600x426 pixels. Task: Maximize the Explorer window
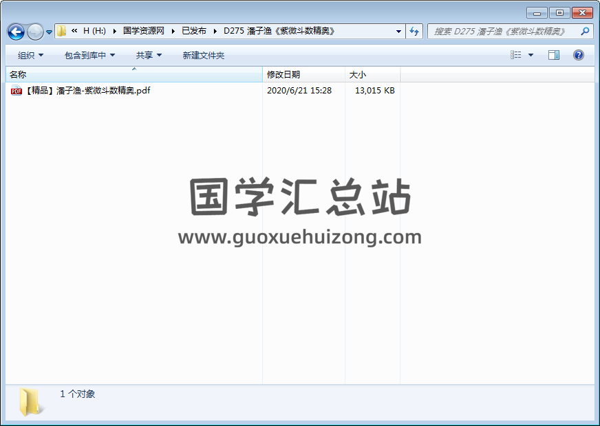pyautogui.click(x=559, y=13)
